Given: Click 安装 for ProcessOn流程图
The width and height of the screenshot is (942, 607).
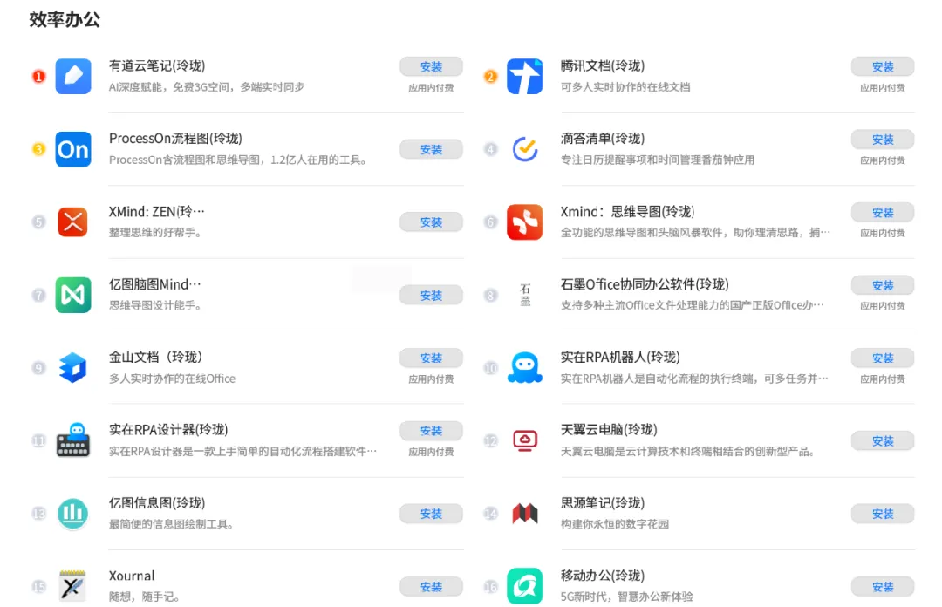Looking at the screenshot, I should [432, 150].
